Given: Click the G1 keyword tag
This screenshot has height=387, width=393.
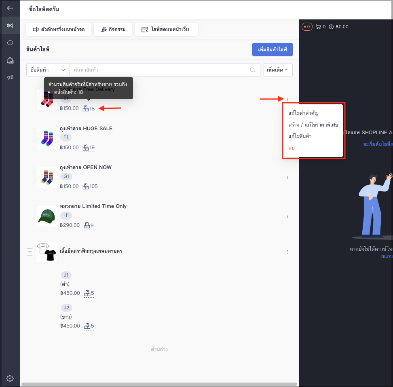Looking at the screenshot, I should pos(66,176).
